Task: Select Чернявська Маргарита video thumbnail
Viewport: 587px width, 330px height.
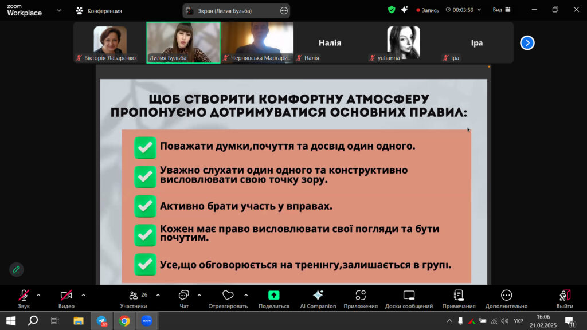Action: click(x=257, y=42)
